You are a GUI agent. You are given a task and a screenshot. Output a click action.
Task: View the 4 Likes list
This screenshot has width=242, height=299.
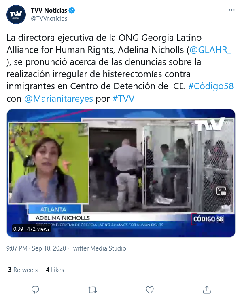(55, 270)
